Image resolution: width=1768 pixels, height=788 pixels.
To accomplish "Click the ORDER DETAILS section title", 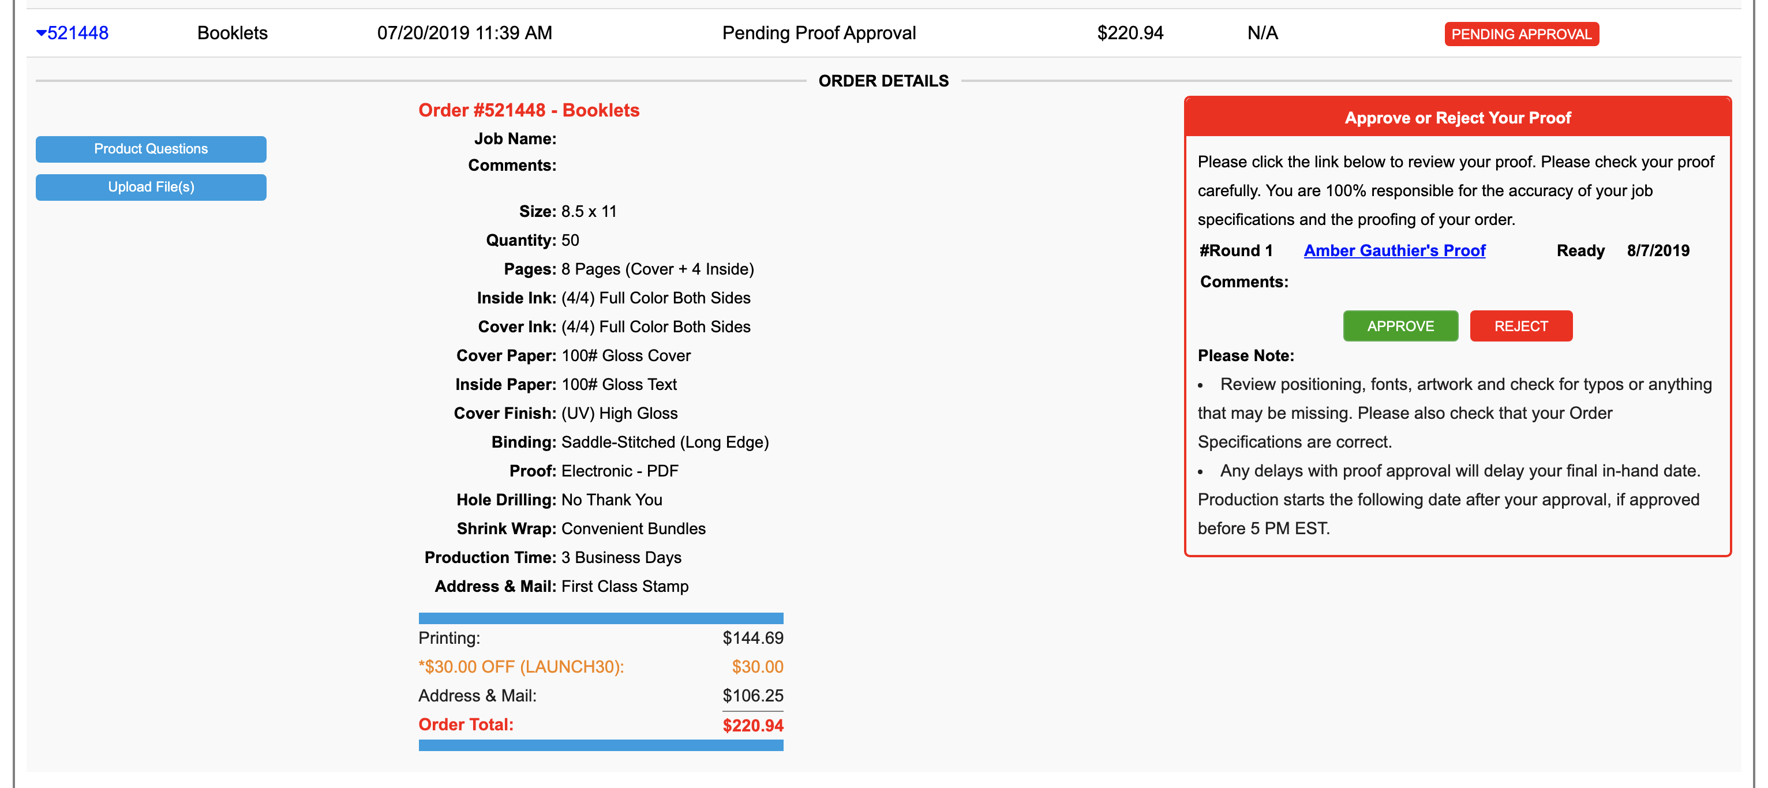I will (x=883, y=81).
